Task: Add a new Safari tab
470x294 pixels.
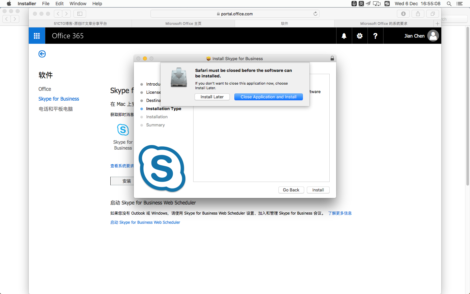Action: pyautogui.click(x=437, y=24)
